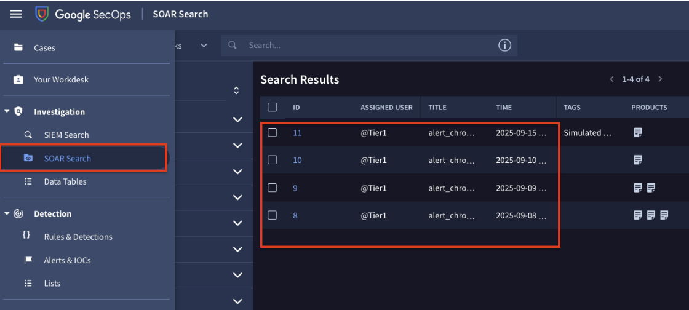Image resolution: width=689 pixels, height=310 pixels.
Task: Click the alert_chro title for case 9
Action: tap(452, 188)
